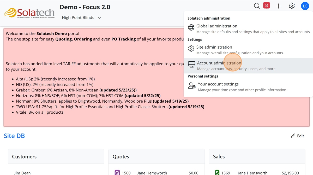Viewport: 313px width, 175px height.
Task: Click the Demo - Focus 2.0 title
Action: tap(85, 7)
